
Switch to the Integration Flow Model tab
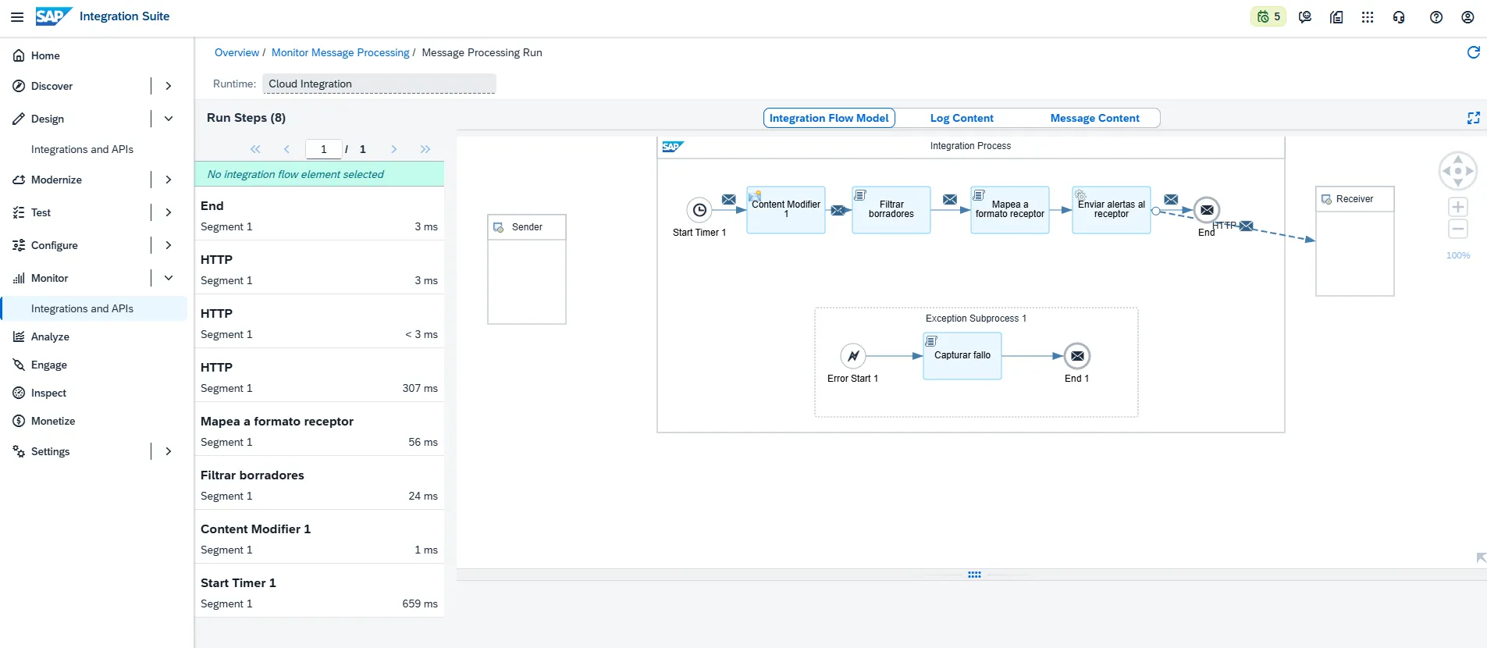point(829,118)
